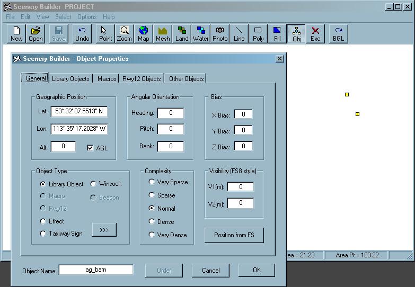The image size is (415, 287).
Task: Toggle the AGL checkbox
Action: (90, 148)
